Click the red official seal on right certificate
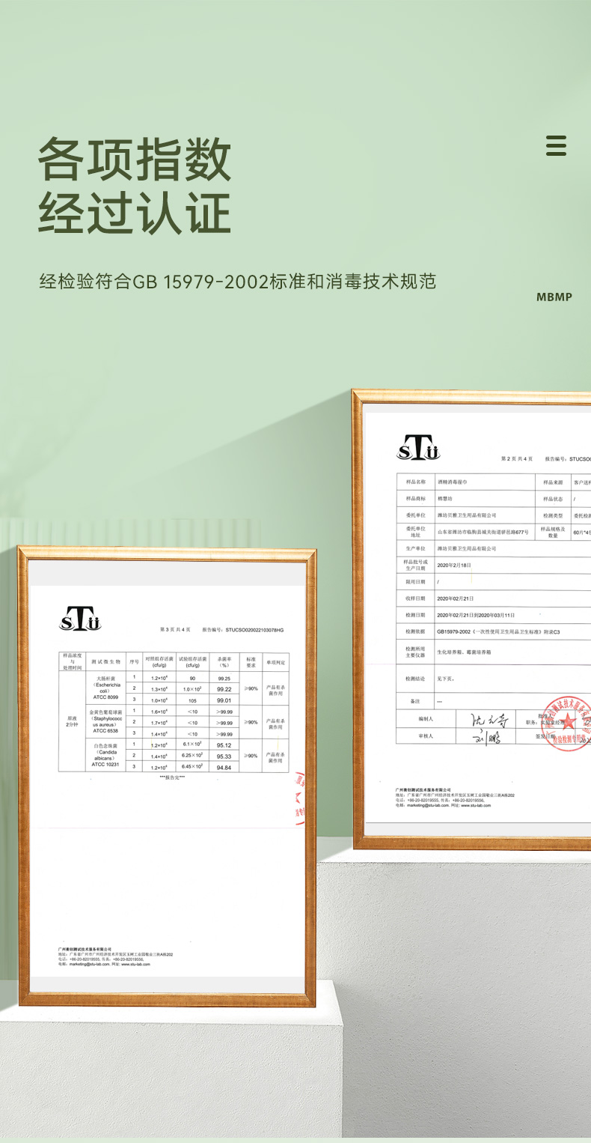Screen dimensions: 591x1143 [569, 725]
